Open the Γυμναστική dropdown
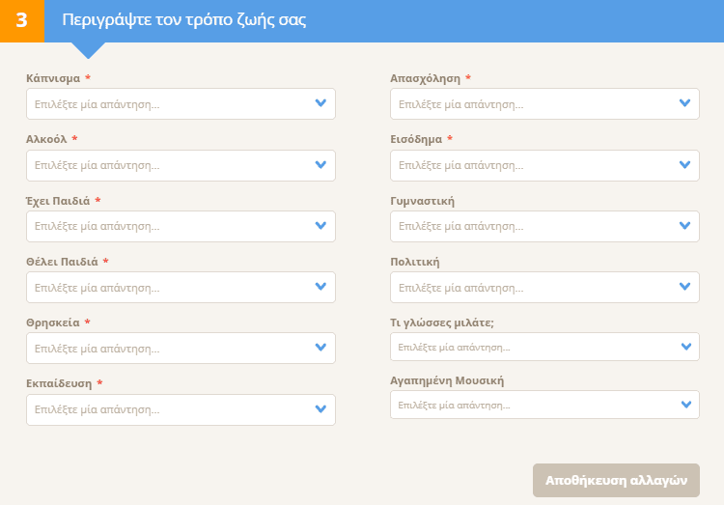The image size is (724, 505). point(544,226)
